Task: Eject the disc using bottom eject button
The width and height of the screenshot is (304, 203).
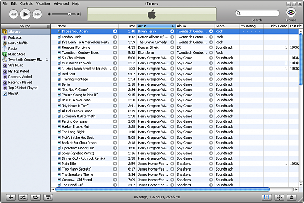Action: [x=292, y=197]
